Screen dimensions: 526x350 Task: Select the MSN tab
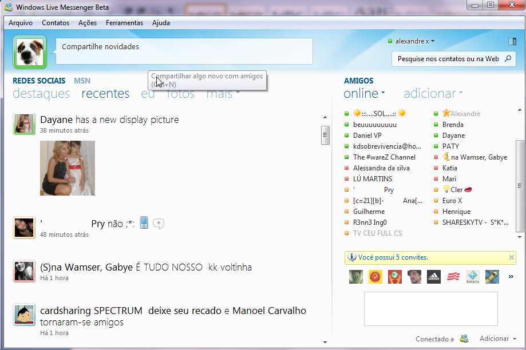pyautogui.click(x=82, y=81)
